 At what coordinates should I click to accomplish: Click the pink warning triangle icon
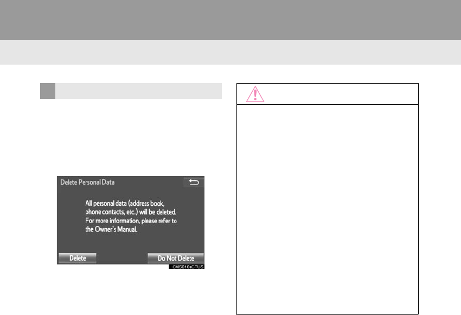click(x=255, y=94)
